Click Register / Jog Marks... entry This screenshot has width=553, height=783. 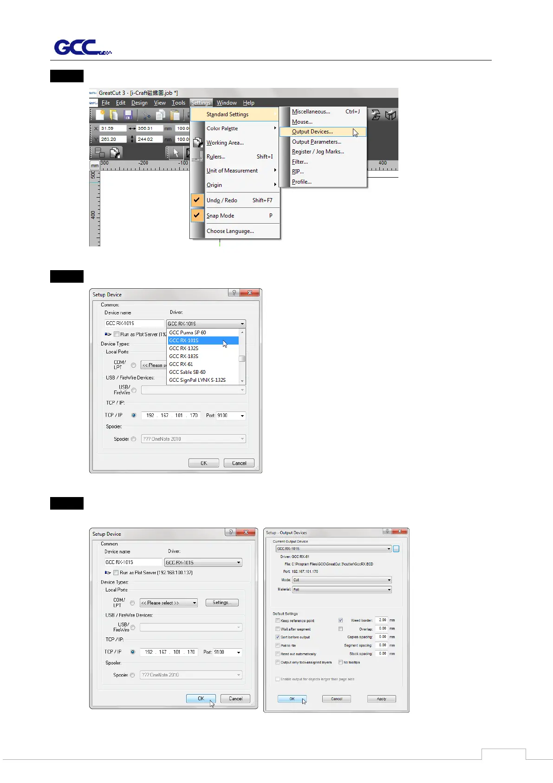click(x=323, y=152)
